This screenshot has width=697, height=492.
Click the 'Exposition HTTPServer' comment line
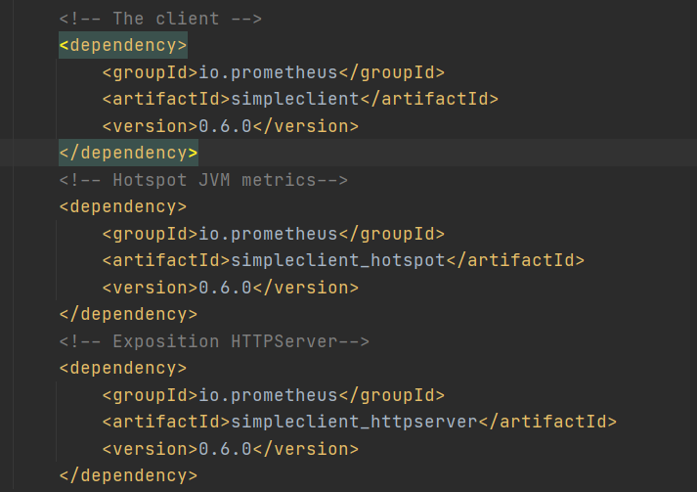coord(214,341)
